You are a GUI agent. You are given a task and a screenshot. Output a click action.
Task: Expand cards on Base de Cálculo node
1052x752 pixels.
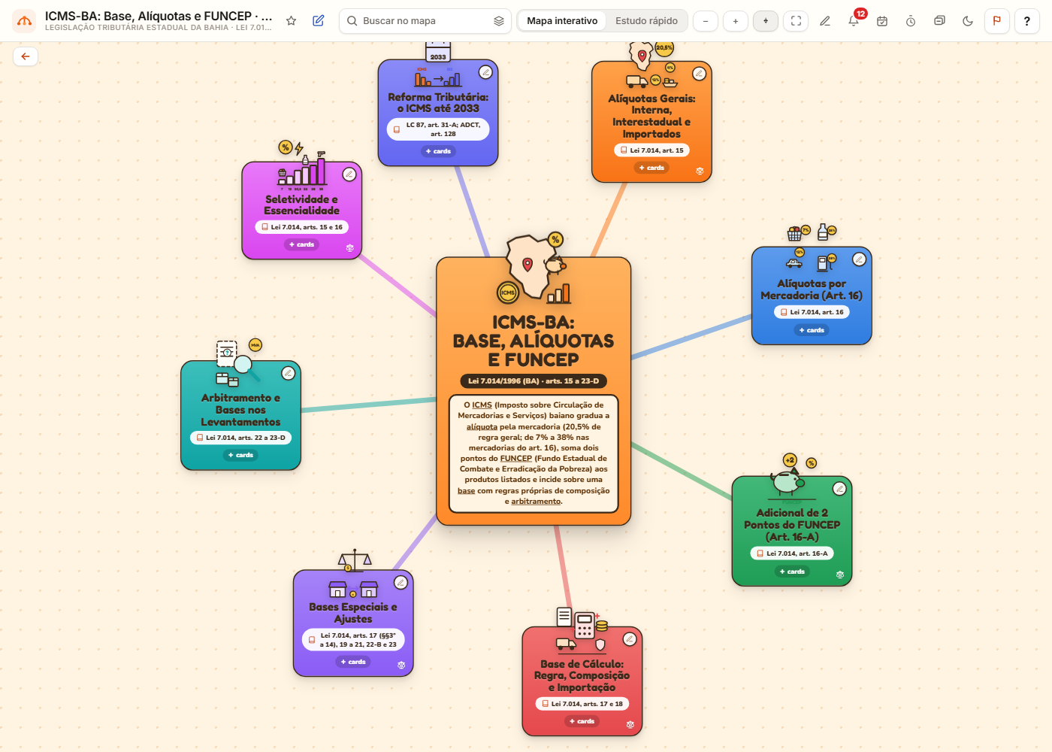(x=582, y=721)
